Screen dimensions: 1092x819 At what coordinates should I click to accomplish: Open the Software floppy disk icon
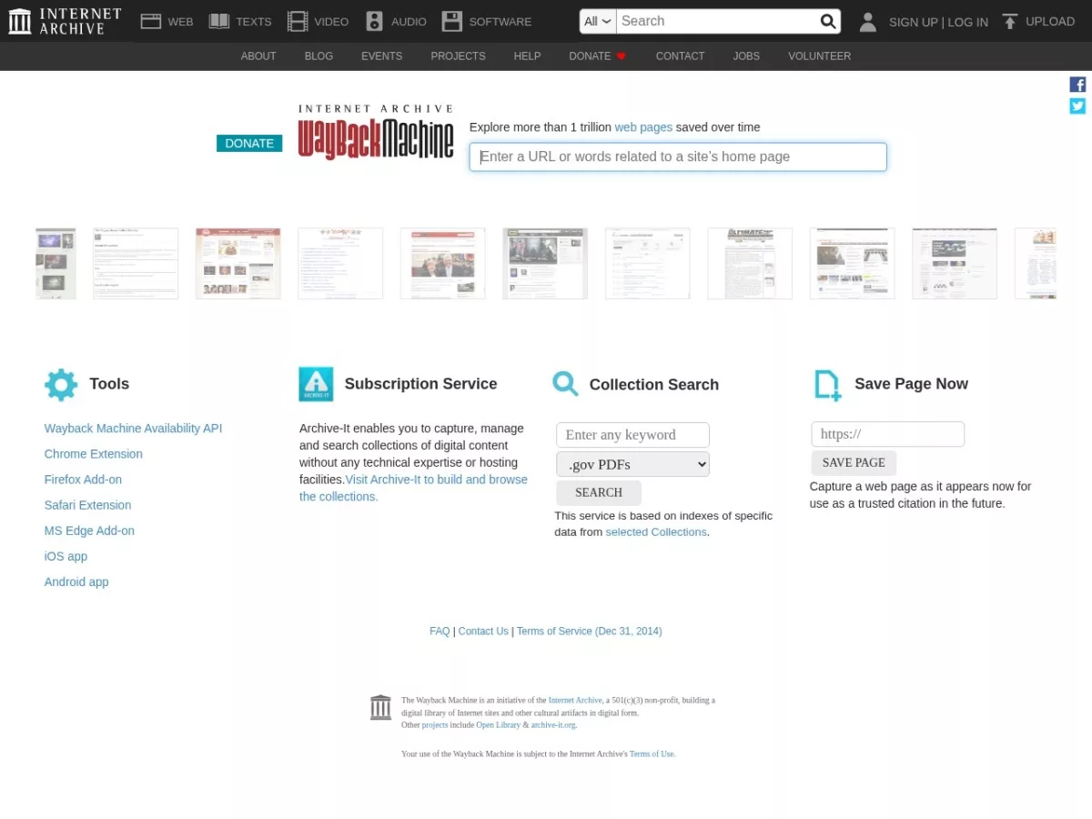pos(451,21)
